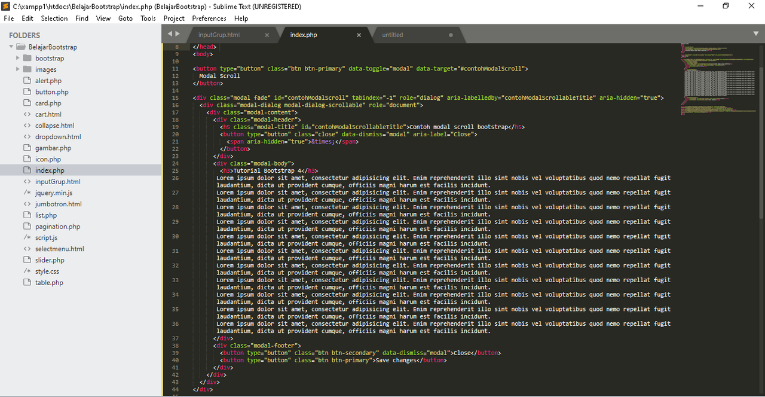Open the File menu
The height and width of the screenshot is (397, 765).
pos(8,19)
